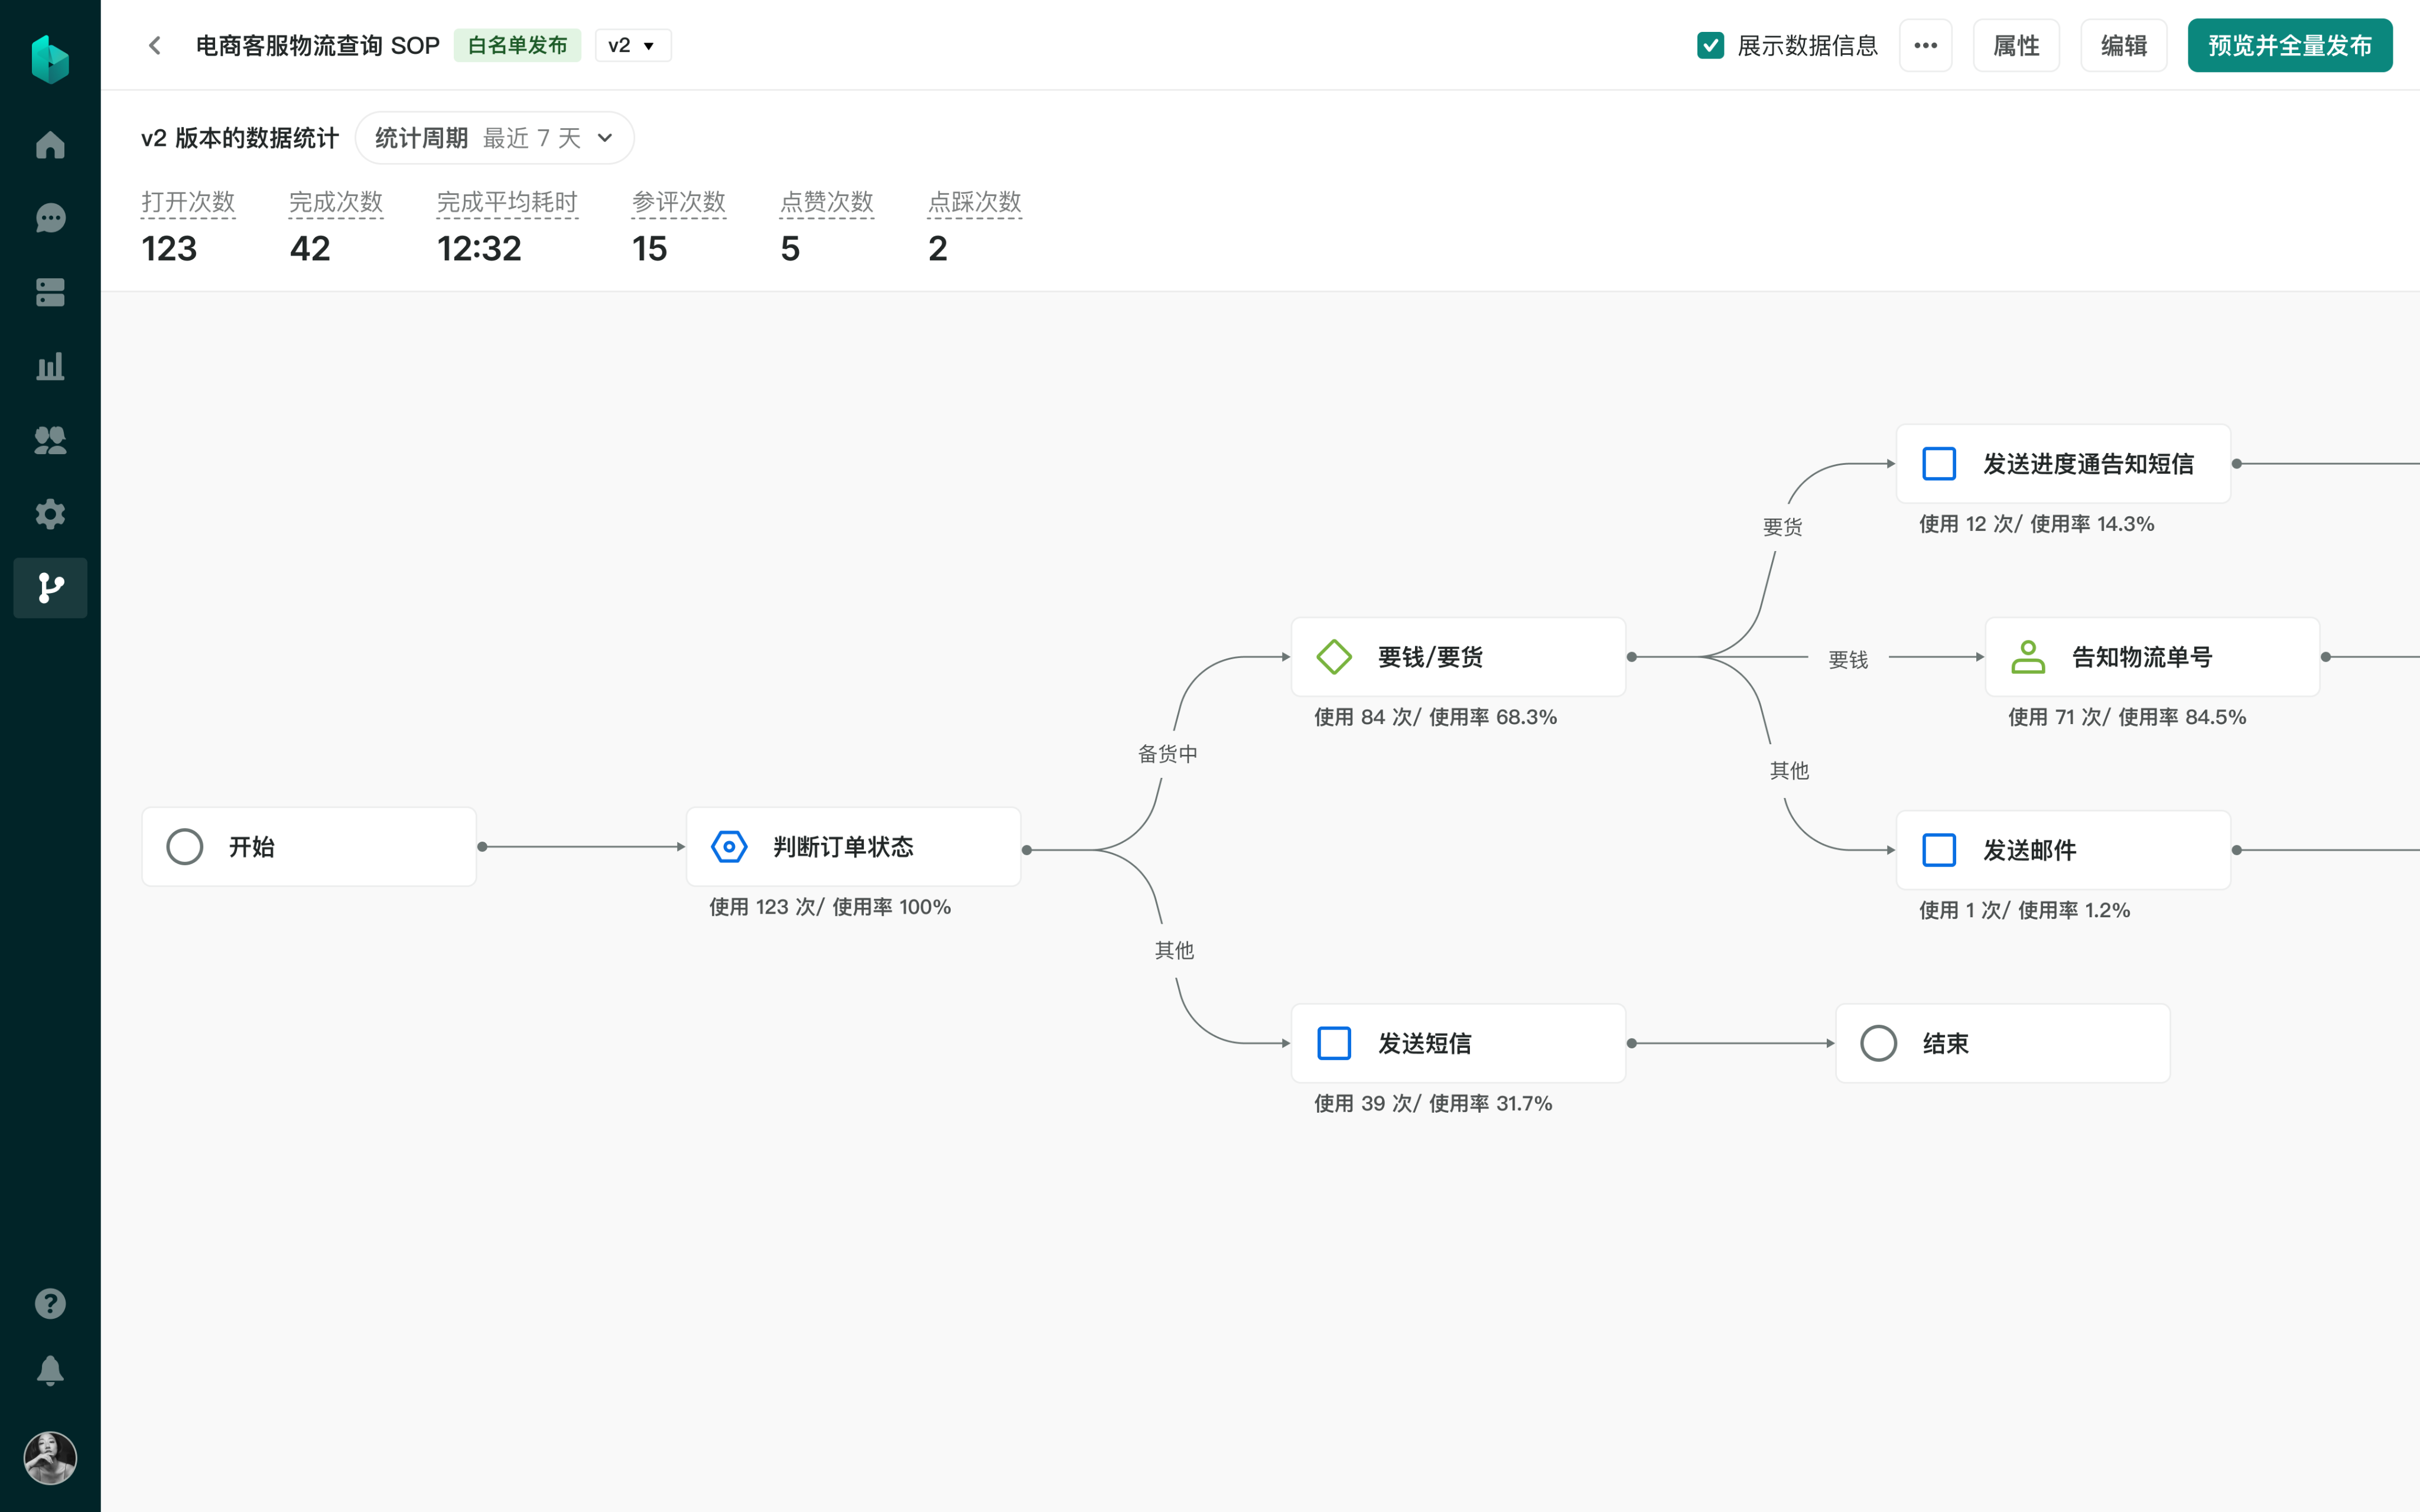The height and width of the screenshot is (1512, 2420).
Task: Click the team members sidebar icon
Action: coord(50,440)
